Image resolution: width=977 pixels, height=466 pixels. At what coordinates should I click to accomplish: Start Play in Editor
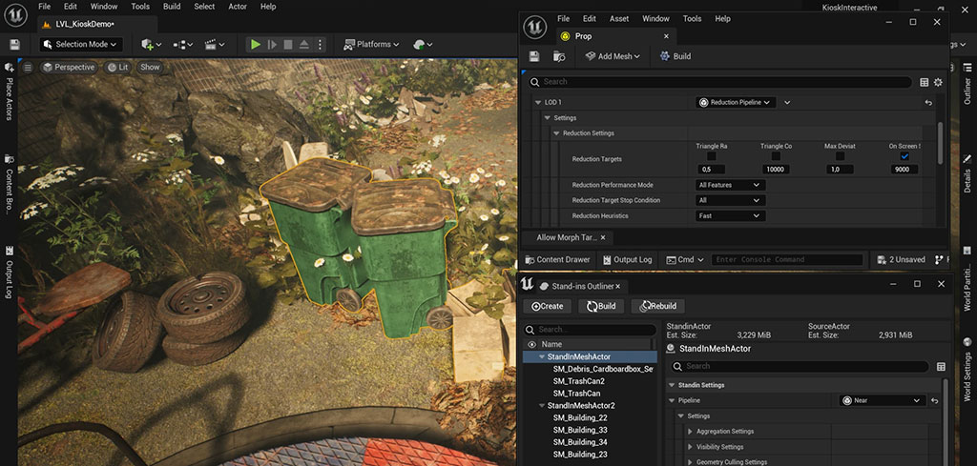pyautogui.click(x=256, y=45)
